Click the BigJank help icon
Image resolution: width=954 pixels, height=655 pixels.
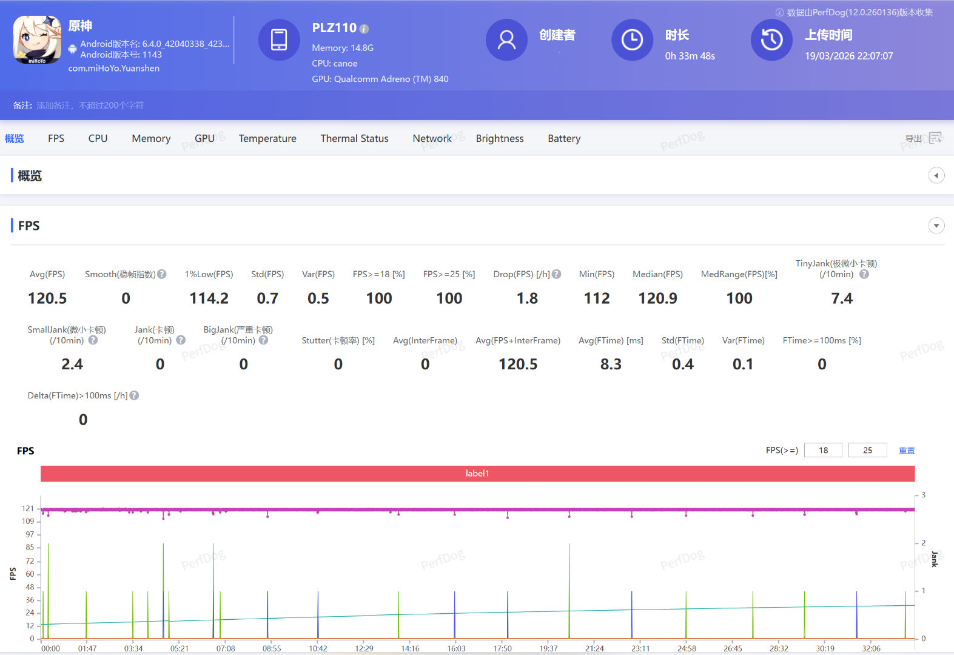[263, 340]
